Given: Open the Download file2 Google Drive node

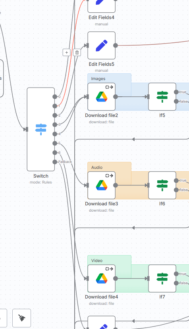Looking at the screenshot, I should point(102,97).
